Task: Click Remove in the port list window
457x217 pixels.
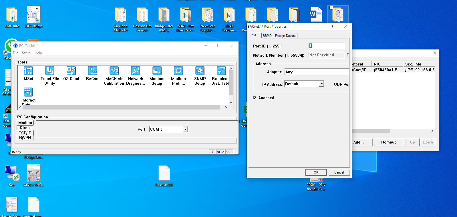Action: click(x=389, y=142)
